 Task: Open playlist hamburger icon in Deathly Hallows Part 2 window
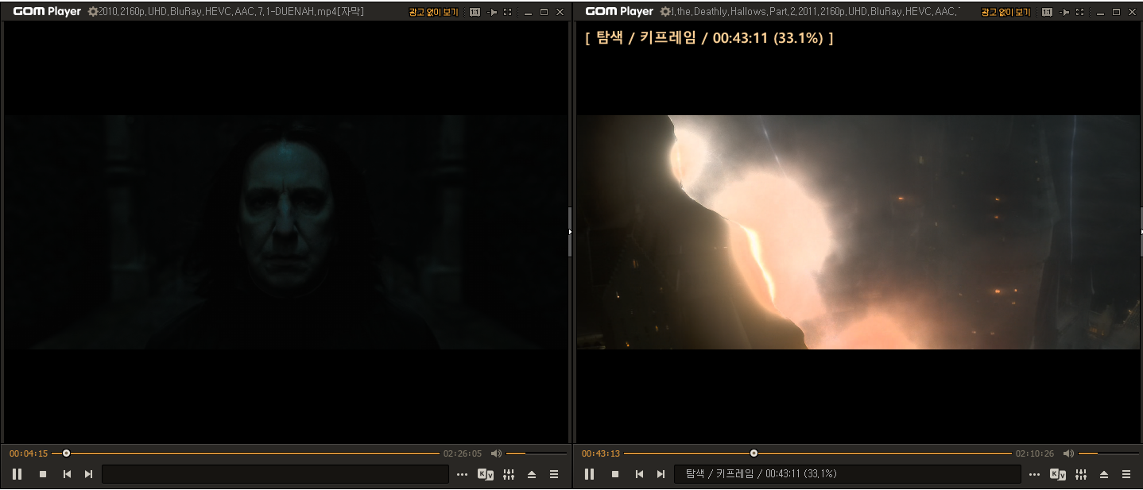tap(1126, 474)
